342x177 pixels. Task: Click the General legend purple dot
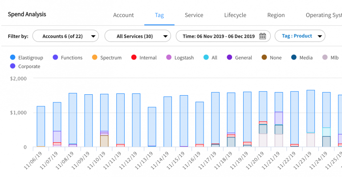point(229,57)
